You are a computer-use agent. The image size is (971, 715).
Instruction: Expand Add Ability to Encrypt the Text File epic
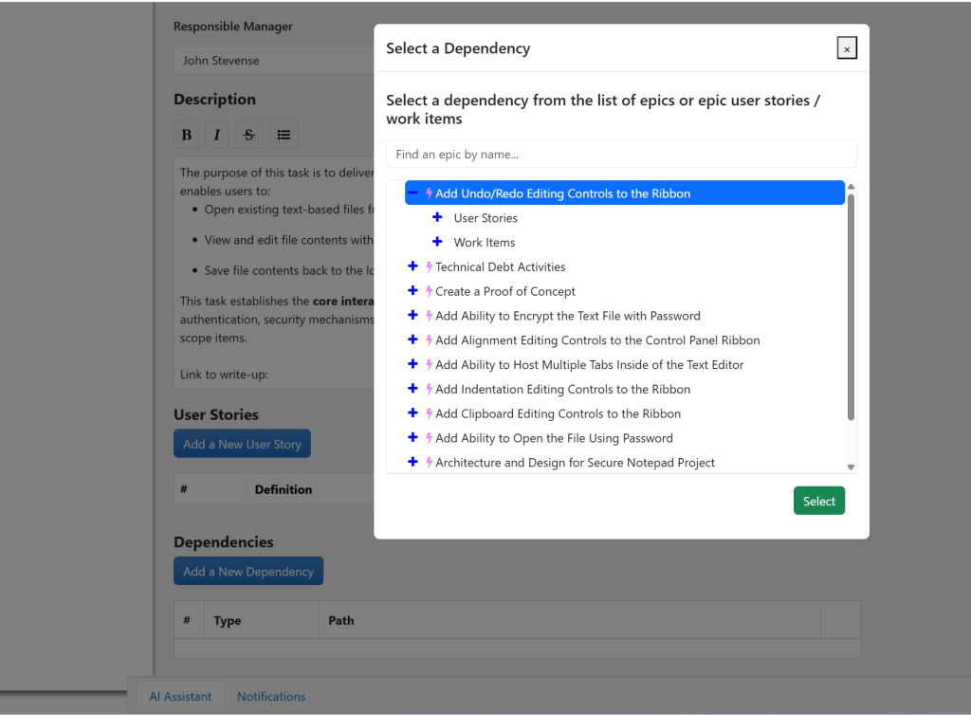[x=412, y=316]
